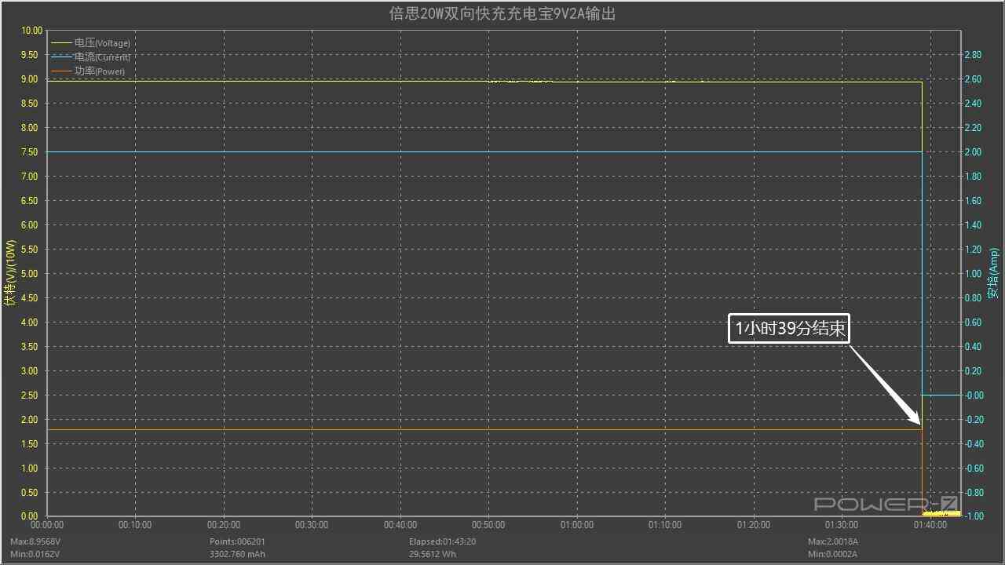Select the yellow end-of-test marker near 01:40:00

click(x=938, y=512)
